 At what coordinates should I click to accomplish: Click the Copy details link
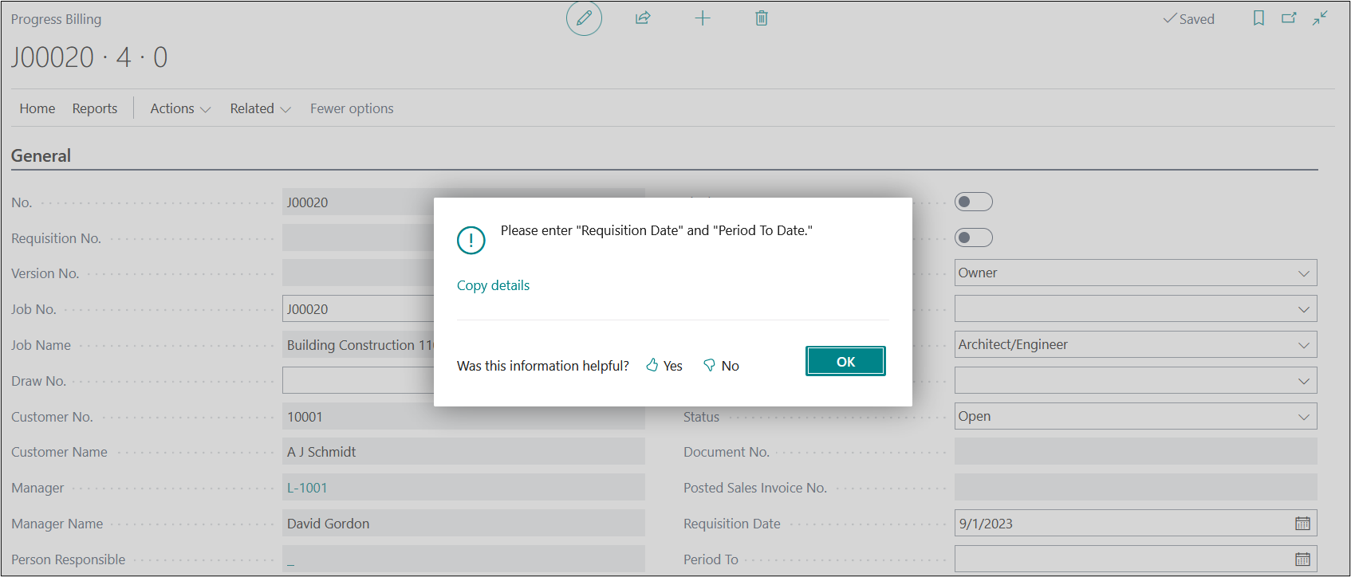point(493,285)
